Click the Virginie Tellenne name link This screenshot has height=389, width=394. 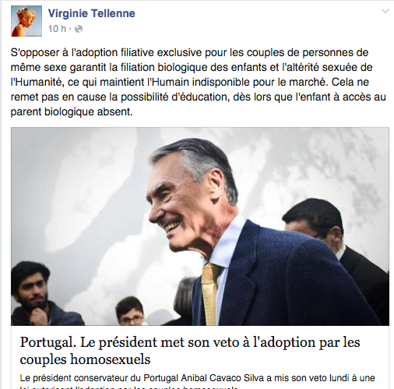(92, 13)
